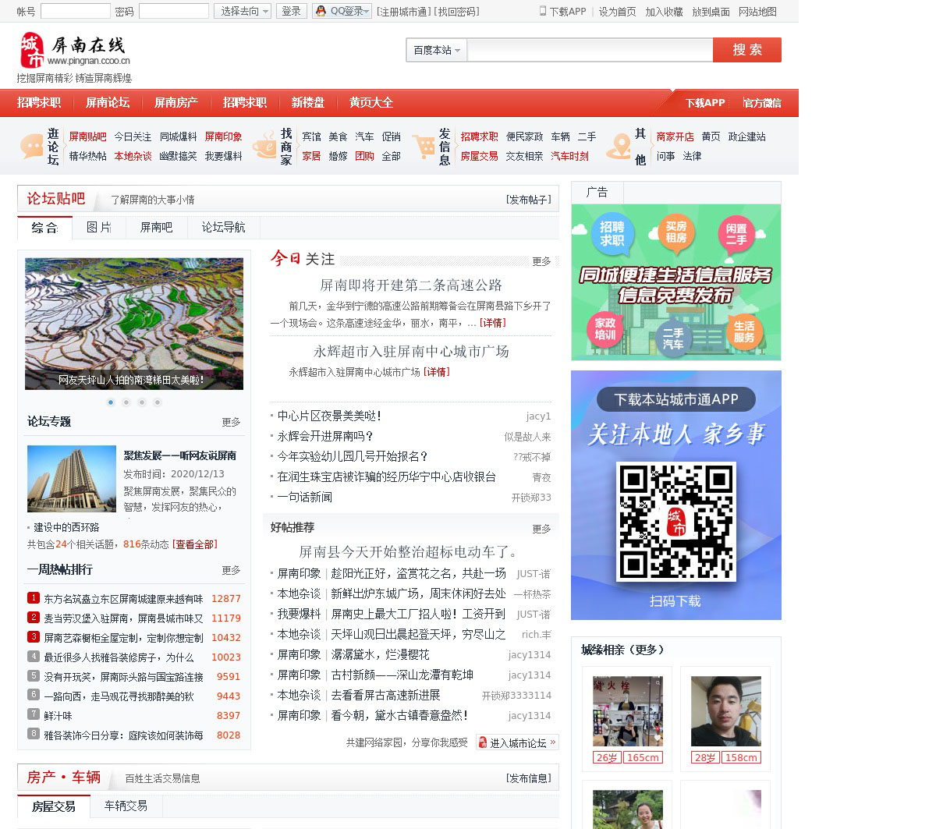Switch to the 图片 tab
936x829 pixels.
[98, 227]
